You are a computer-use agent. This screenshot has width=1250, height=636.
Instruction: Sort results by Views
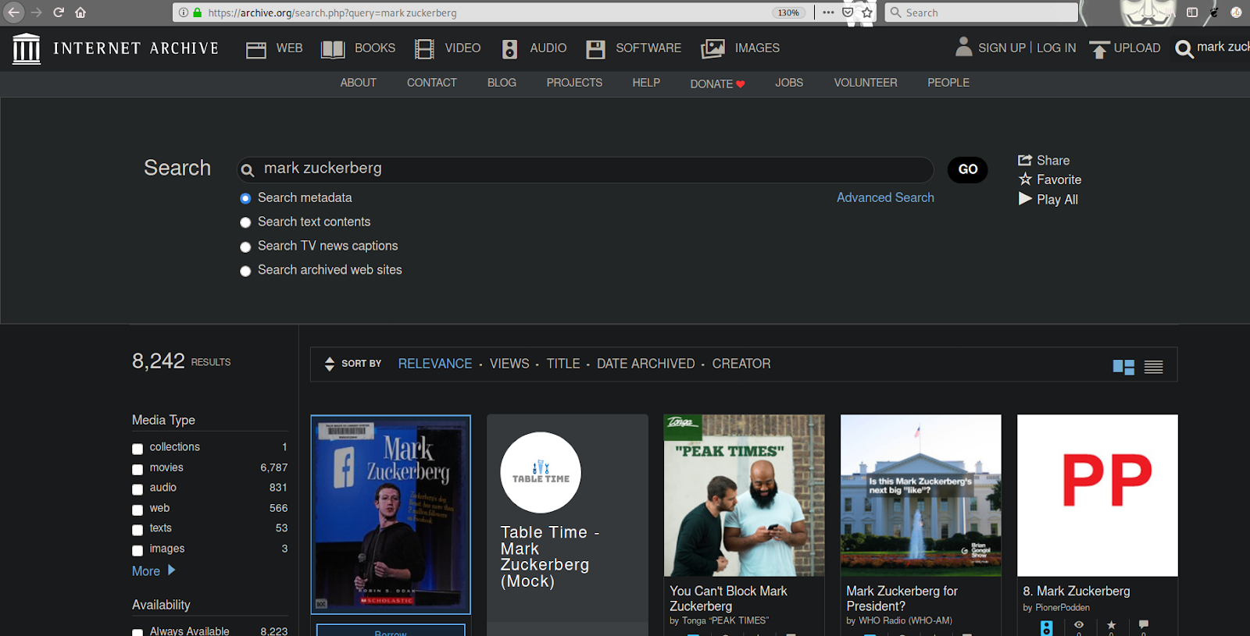click(509, 364)
